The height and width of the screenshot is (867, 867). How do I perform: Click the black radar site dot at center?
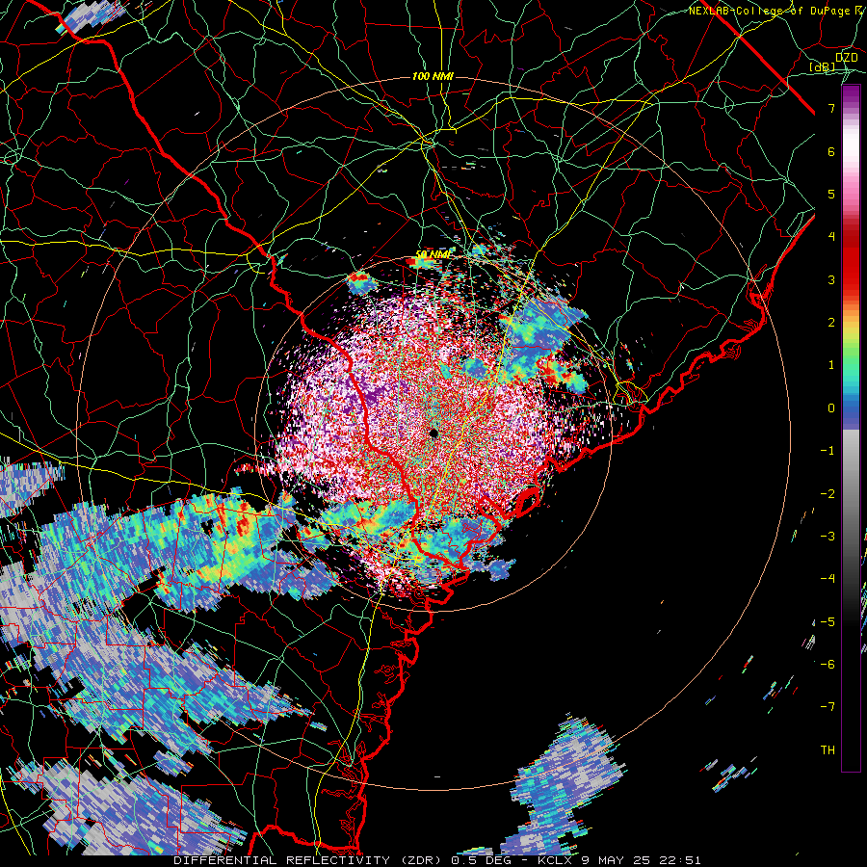pyautogui.click(x=433, y=433)
